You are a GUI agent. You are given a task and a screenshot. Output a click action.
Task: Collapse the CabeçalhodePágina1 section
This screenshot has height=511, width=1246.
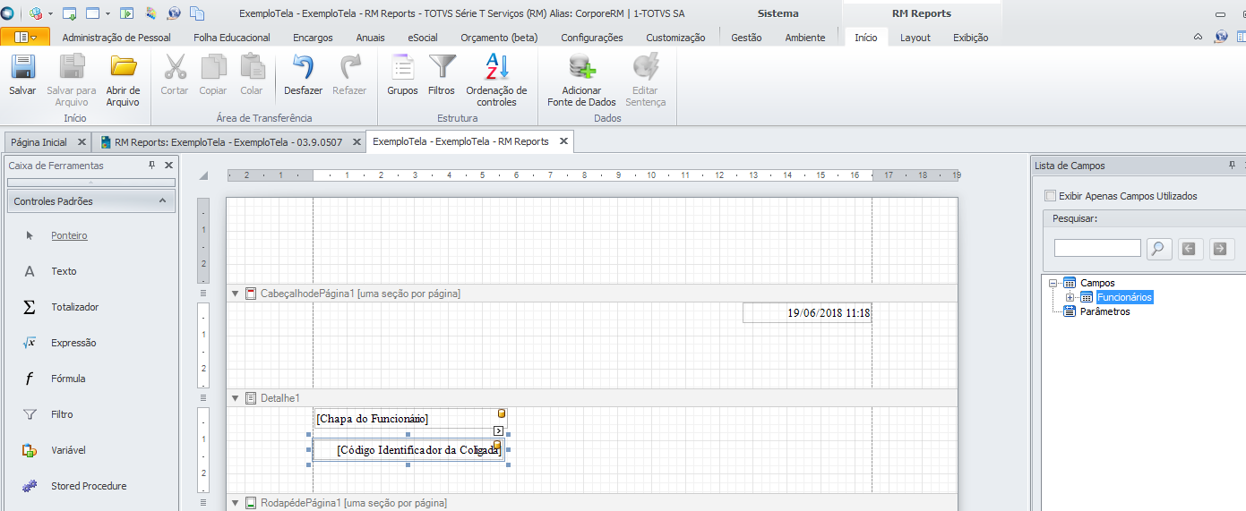pyautogui.click(x=236, y=294)
